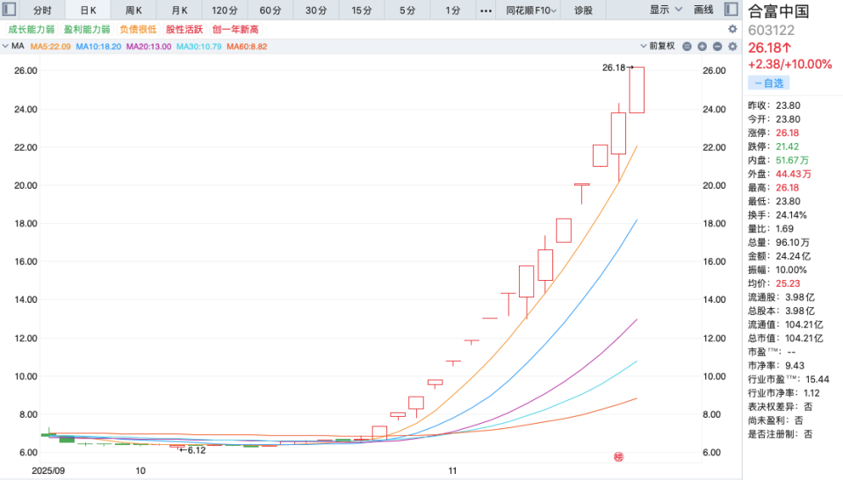
Task: Click the current price 26.18
Action: click(769, 48)
